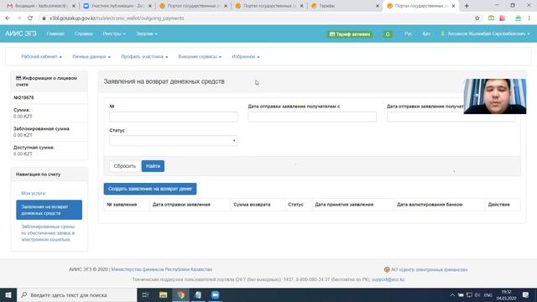Open the Главная menu item
This screenshot has height=302, width=537.
click(55, 34)
